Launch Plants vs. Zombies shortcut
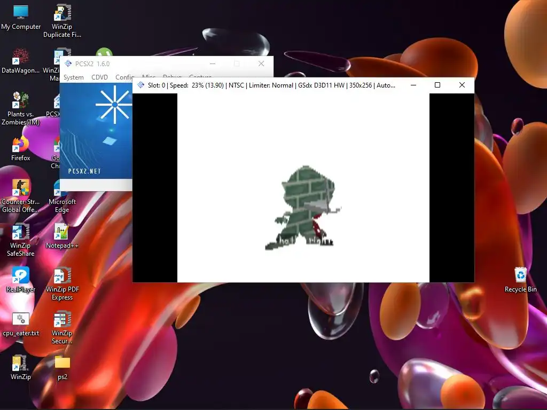Viewport: 547px width, 410px height. point(21,108)
